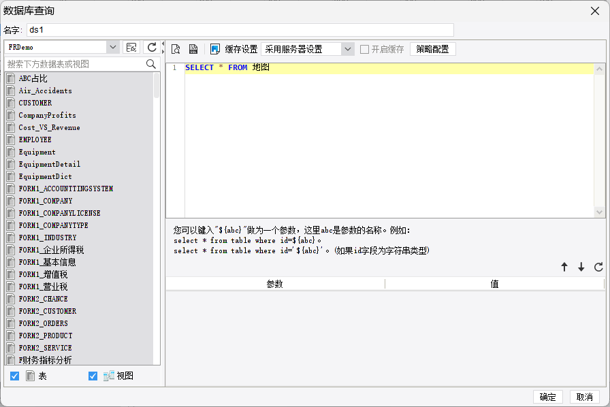Click the SQL preview icon above the editor
Viewport: 610px width, 407px height.
tap(176, 49)
